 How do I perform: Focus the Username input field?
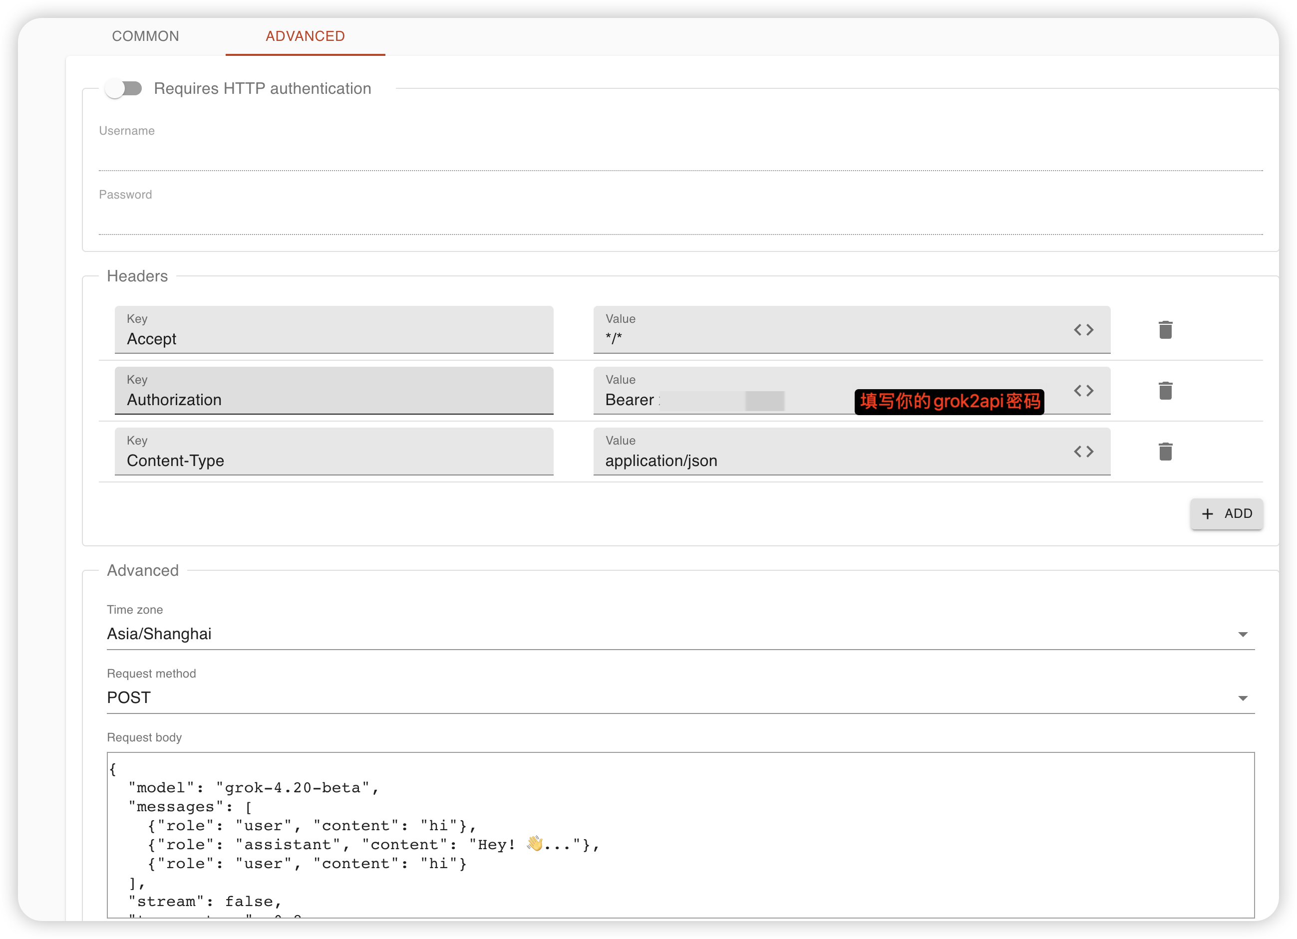680,154
